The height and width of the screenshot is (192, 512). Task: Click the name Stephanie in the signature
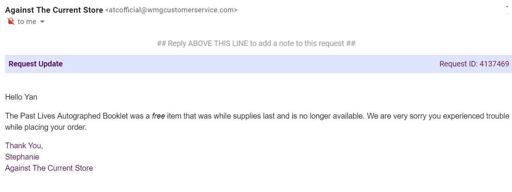pyautogui.click(x=22, y=157)
